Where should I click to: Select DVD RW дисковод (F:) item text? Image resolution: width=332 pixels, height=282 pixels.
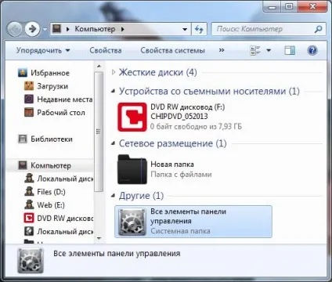187,107
